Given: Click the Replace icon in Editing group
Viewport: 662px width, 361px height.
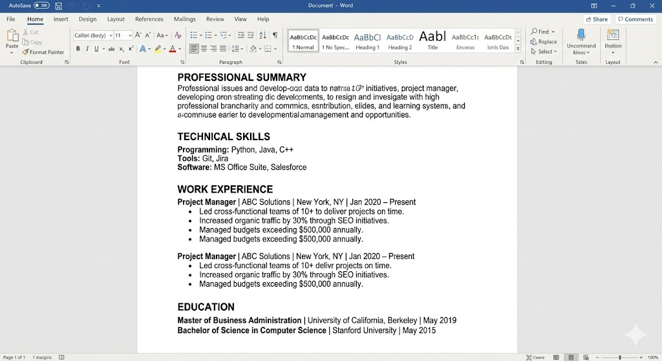Looking at the screenshot, I should [543, 42].
